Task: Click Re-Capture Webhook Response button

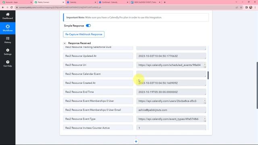Action: (83, 34)
